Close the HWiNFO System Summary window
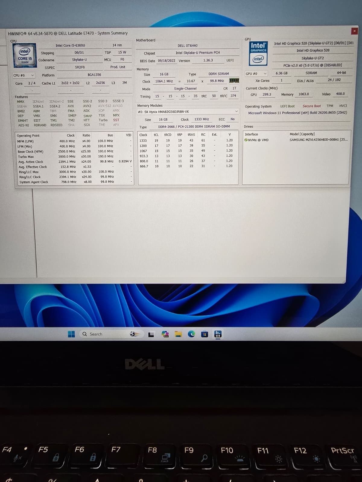The width and height of the screenshot is (362, 482). [x=354, y=31]
